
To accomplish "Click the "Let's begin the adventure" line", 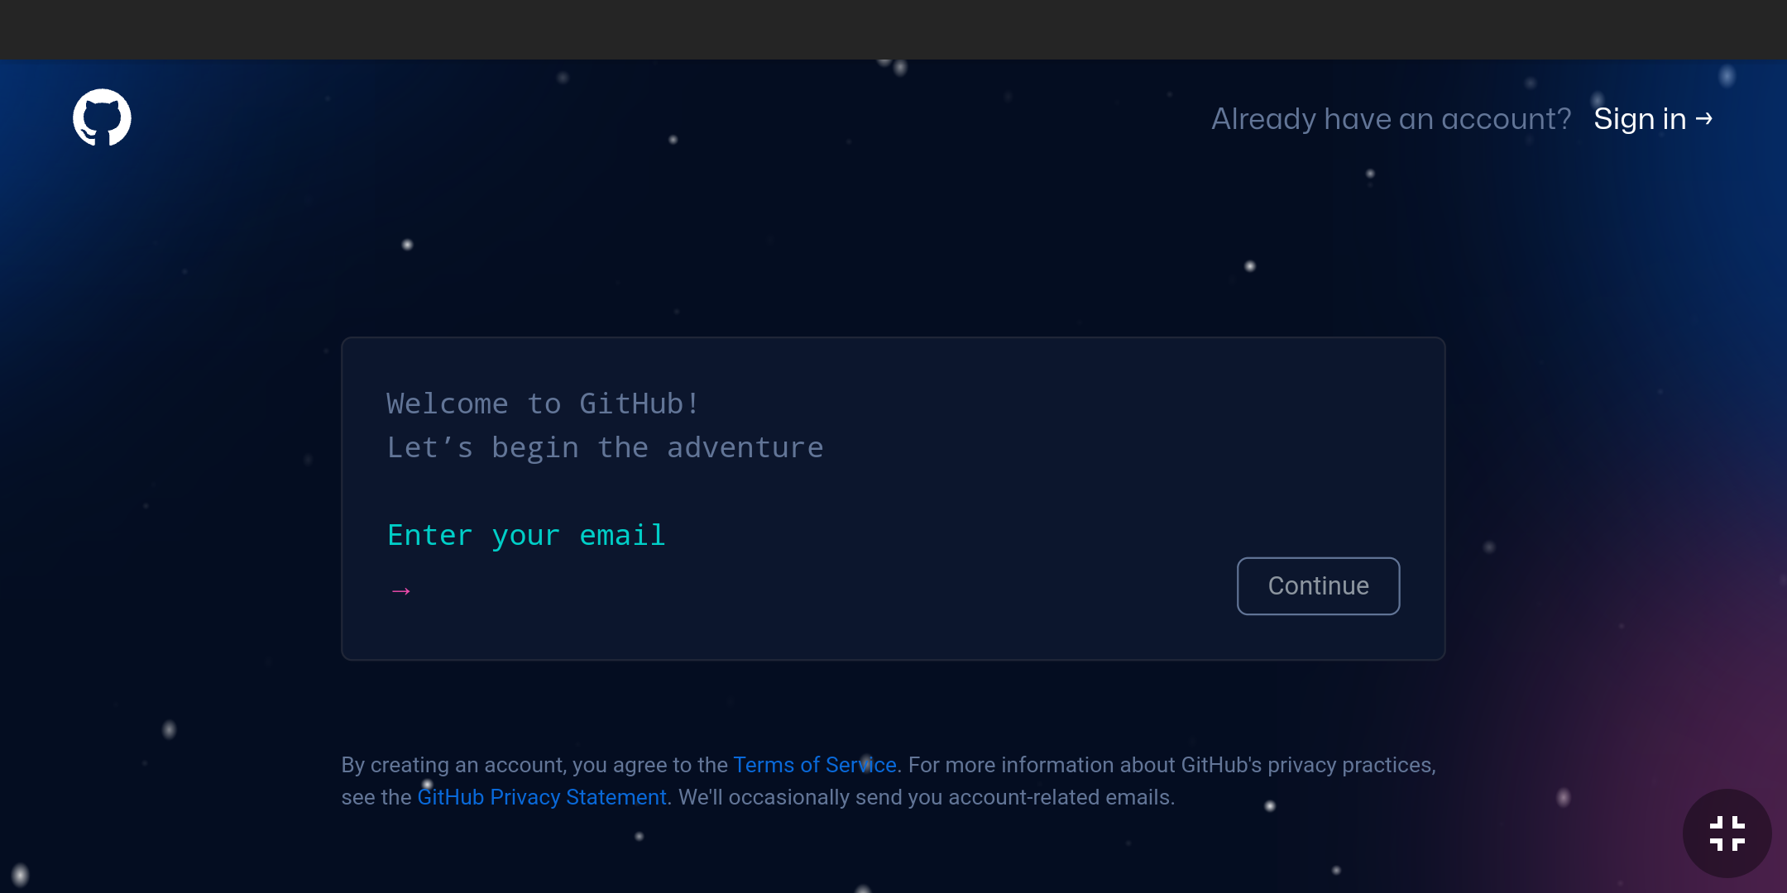I will pyautogui.click(x=605, y=447).
